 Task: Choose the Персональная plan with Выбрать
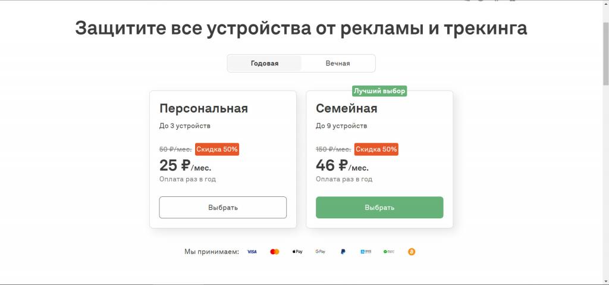click(x=223, y=208)
